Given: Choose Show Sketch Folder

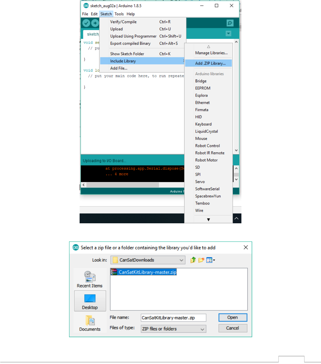Looking at the screenshot, I should point(143,54).
